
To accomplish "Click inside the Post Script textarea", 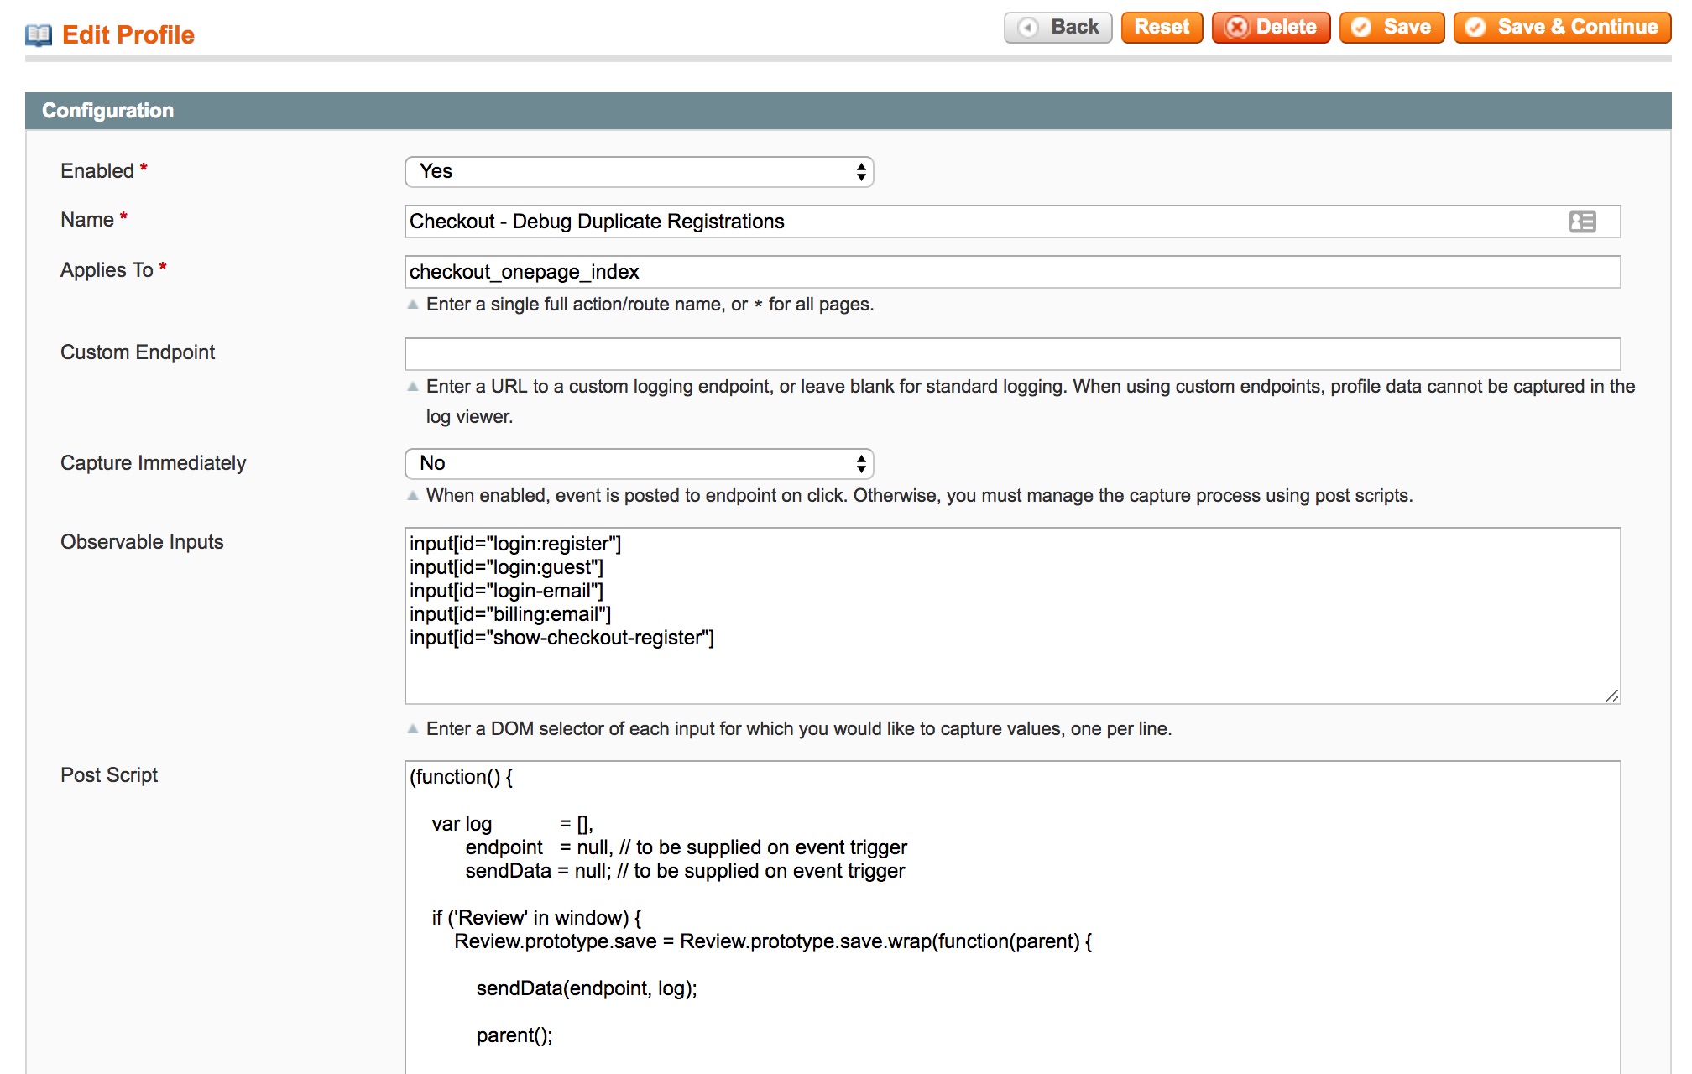I will (1012, 917).
